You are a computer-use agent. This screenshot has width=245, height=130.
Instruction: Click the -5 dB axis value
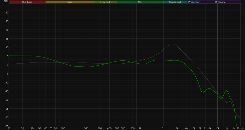coord(7,73)
